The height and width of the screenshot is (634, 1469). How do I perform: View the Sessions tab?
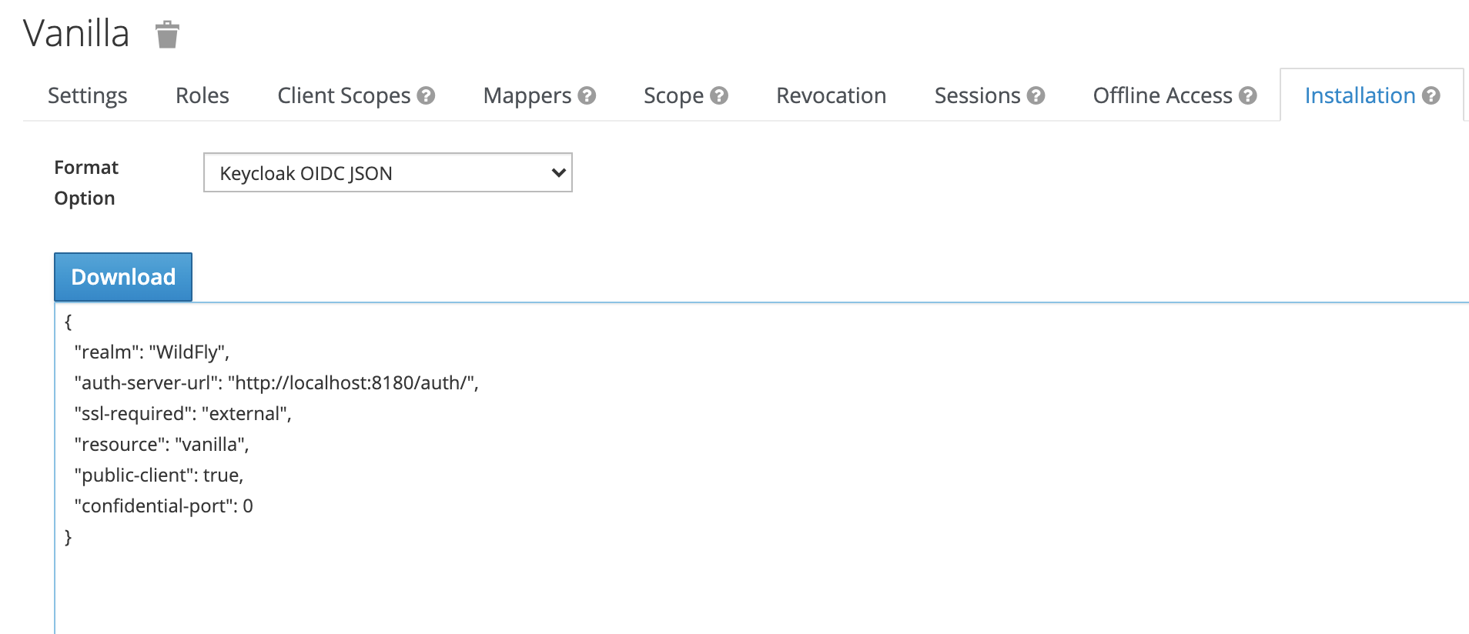977,95
